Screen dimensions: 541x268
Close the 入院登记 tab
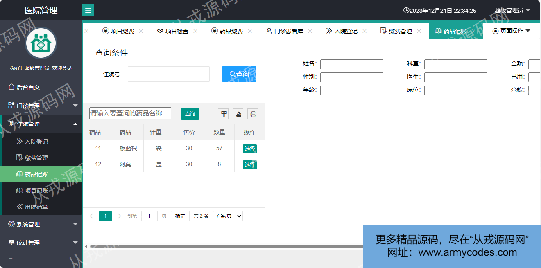[x=364, y=31]
